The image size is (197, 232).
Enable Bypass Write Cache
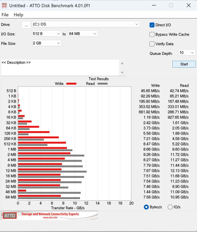[x=152, y=34]
